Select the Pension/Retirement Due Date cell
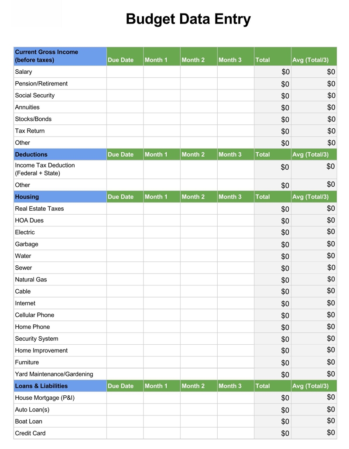 [x=125, y=84]
